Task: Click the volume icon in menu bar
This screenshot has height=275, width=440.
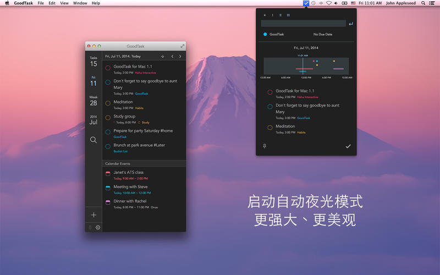Action: tap(336, 3)
